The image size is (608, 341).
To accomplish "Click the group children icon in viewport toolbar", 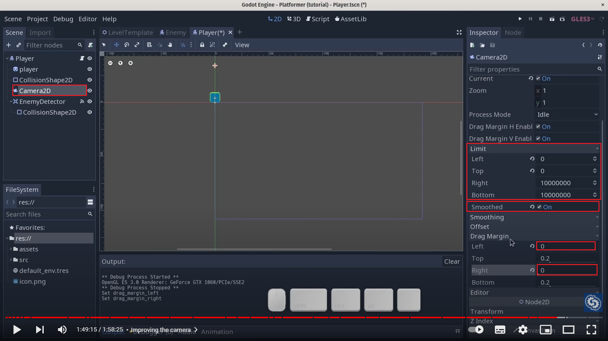I will pyautogui.click(x=212, y=45).
